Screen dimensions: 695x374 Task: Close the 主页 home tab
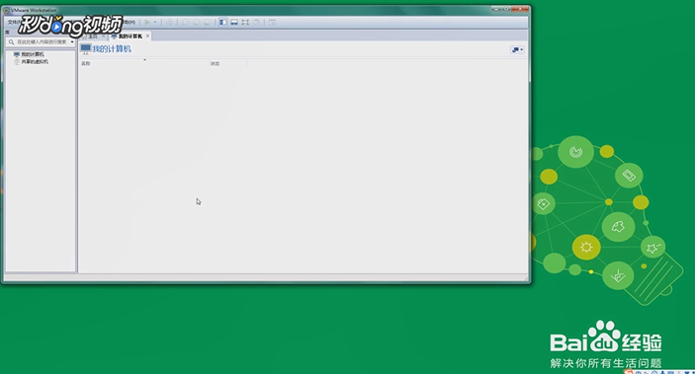103,37
